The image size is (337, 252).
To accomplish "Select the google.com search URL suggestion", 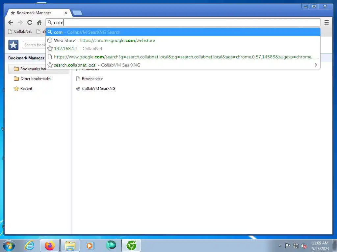I will [183, 57].
